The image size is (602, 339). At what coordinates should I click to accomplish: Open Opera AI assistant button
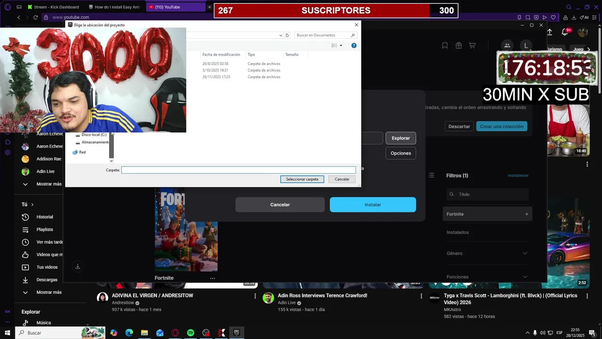click(x=585, y=17)
